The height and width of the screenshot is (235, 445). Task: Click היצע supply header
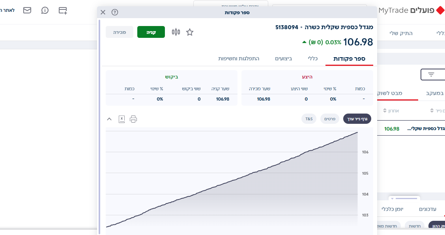pos(307,77)
